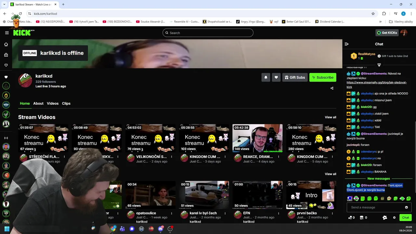Reload the page with refresh button
The height and width of the screenshot is (234, 416).
pos(20,14)
